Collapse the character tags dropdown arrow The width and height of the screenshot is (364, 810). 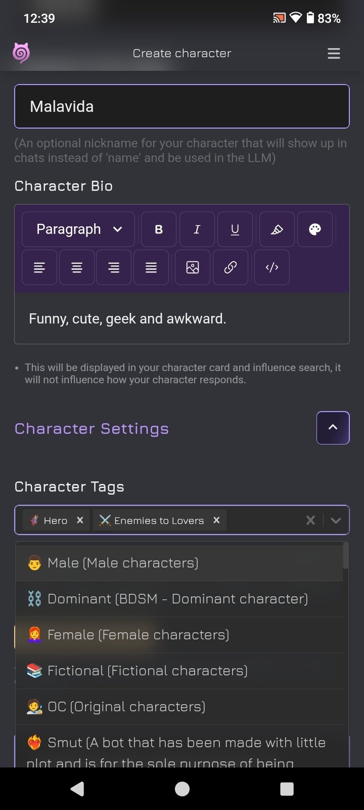click(336, 520)
